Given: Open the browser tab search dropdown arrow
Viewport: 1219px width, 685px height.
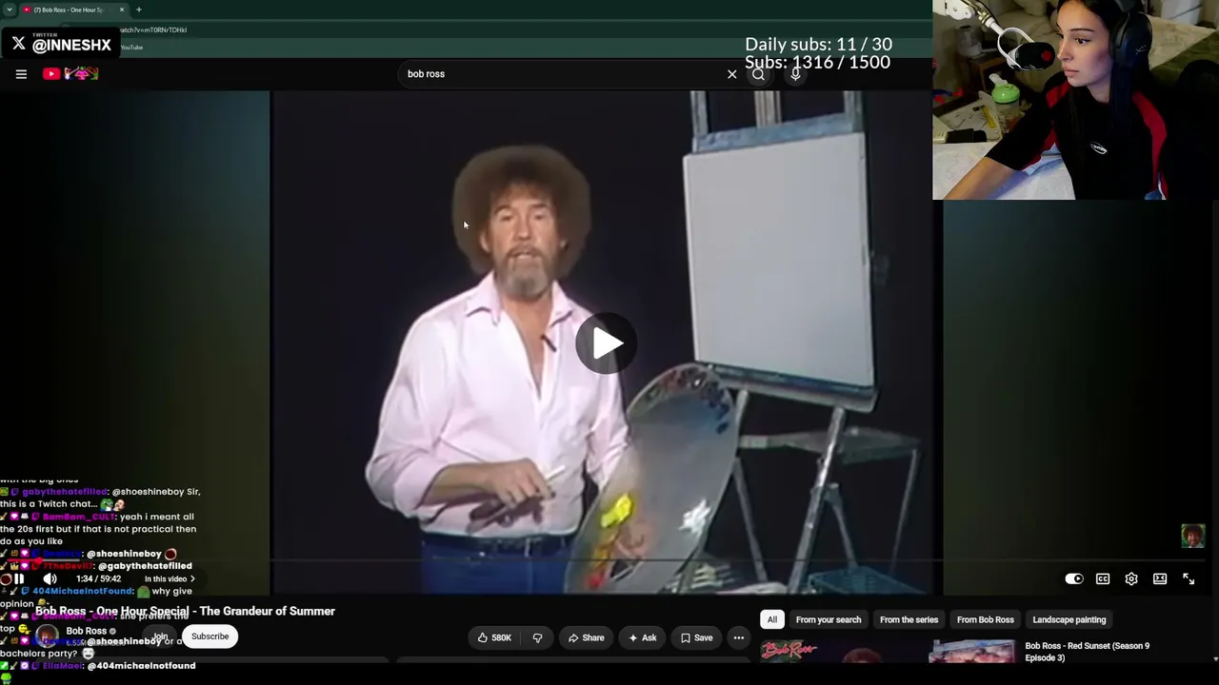Looking at the screenshot, I should pos(9,10).
